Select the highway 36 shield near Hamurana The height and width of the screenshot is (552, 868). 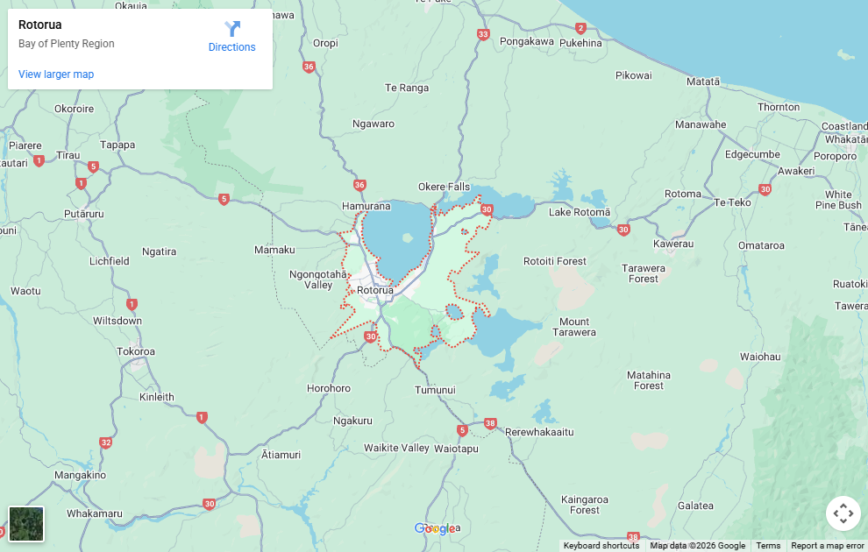359,185
